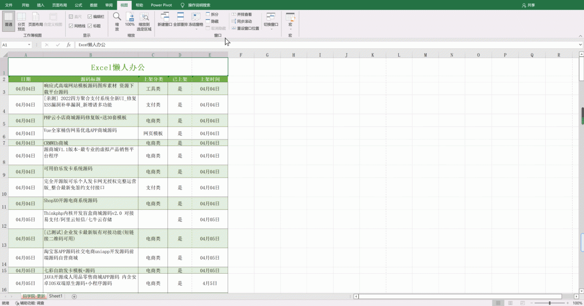Image resolution: width=584 pixels, height=306 pixels.
Task: Select the cell CRMWEb商城
Action: pos(91,143)
